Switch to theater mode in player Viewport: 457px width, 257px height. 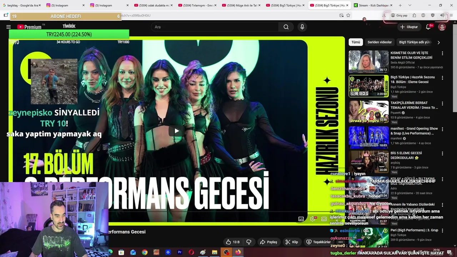pyautogui.click(x=324, y=219)
